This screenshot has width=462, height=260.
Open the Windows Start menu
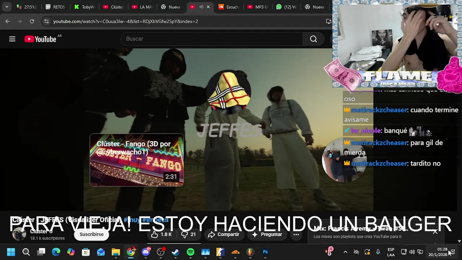[11, 252]
